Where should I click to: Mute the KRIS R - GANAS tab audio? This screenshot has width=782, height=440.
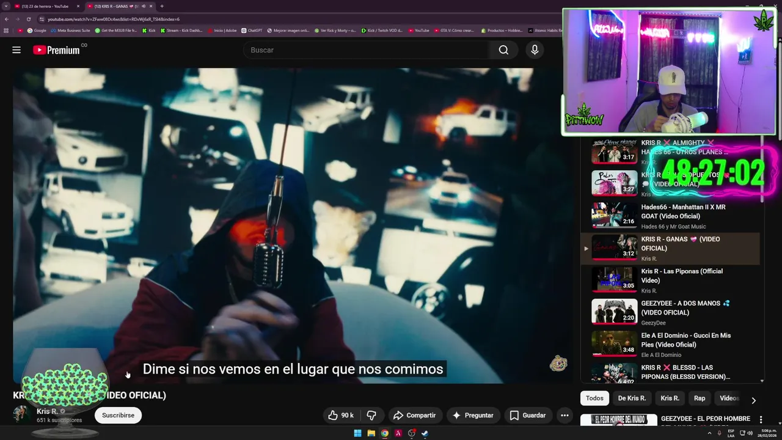[144, 6]
